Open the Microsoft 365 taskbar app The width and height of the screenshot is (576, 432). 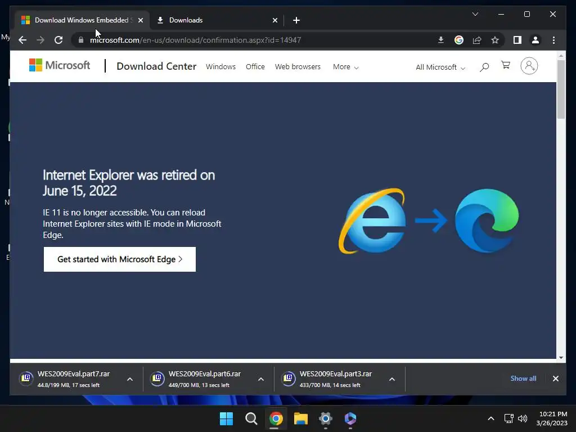350,418
